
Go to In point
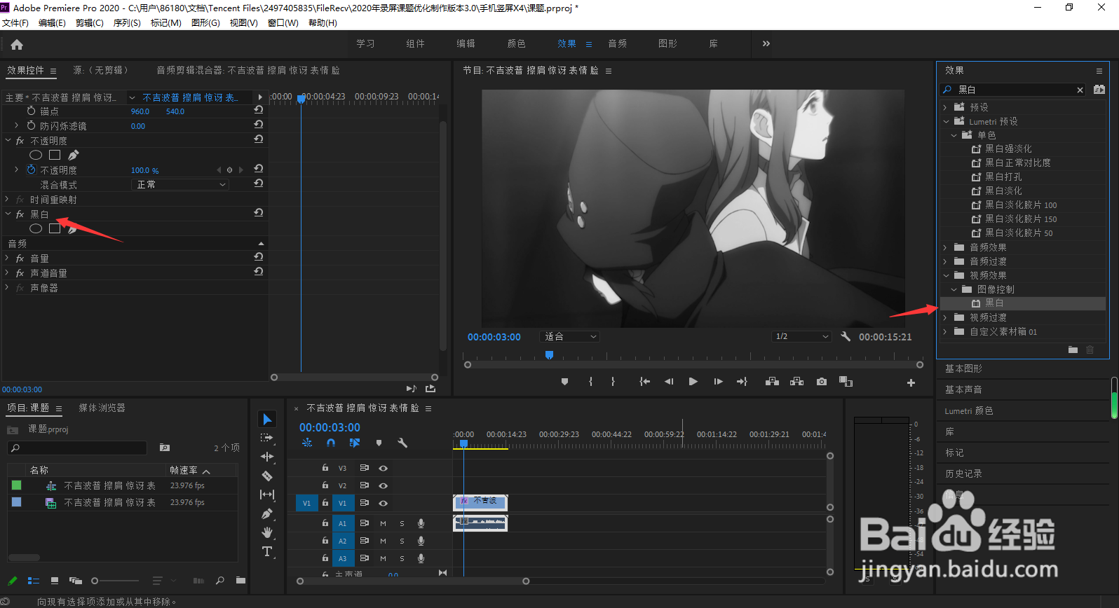coord(644,382)
